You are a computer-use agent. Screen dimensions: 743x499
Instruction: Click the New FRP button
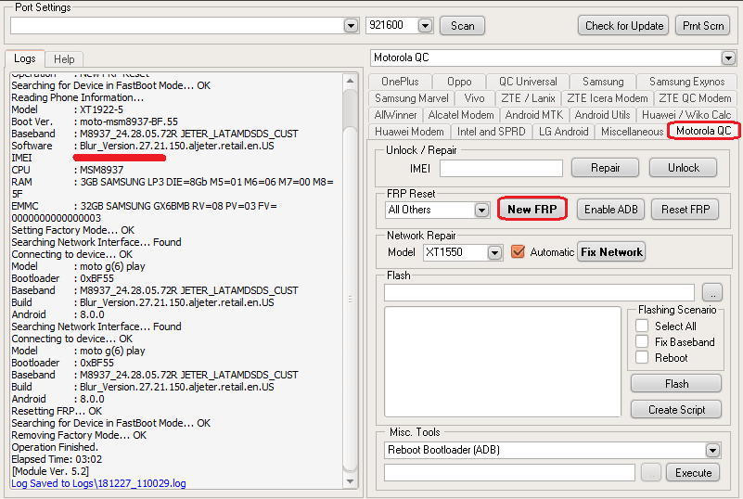pyautogui.click(x=532, y=209)
